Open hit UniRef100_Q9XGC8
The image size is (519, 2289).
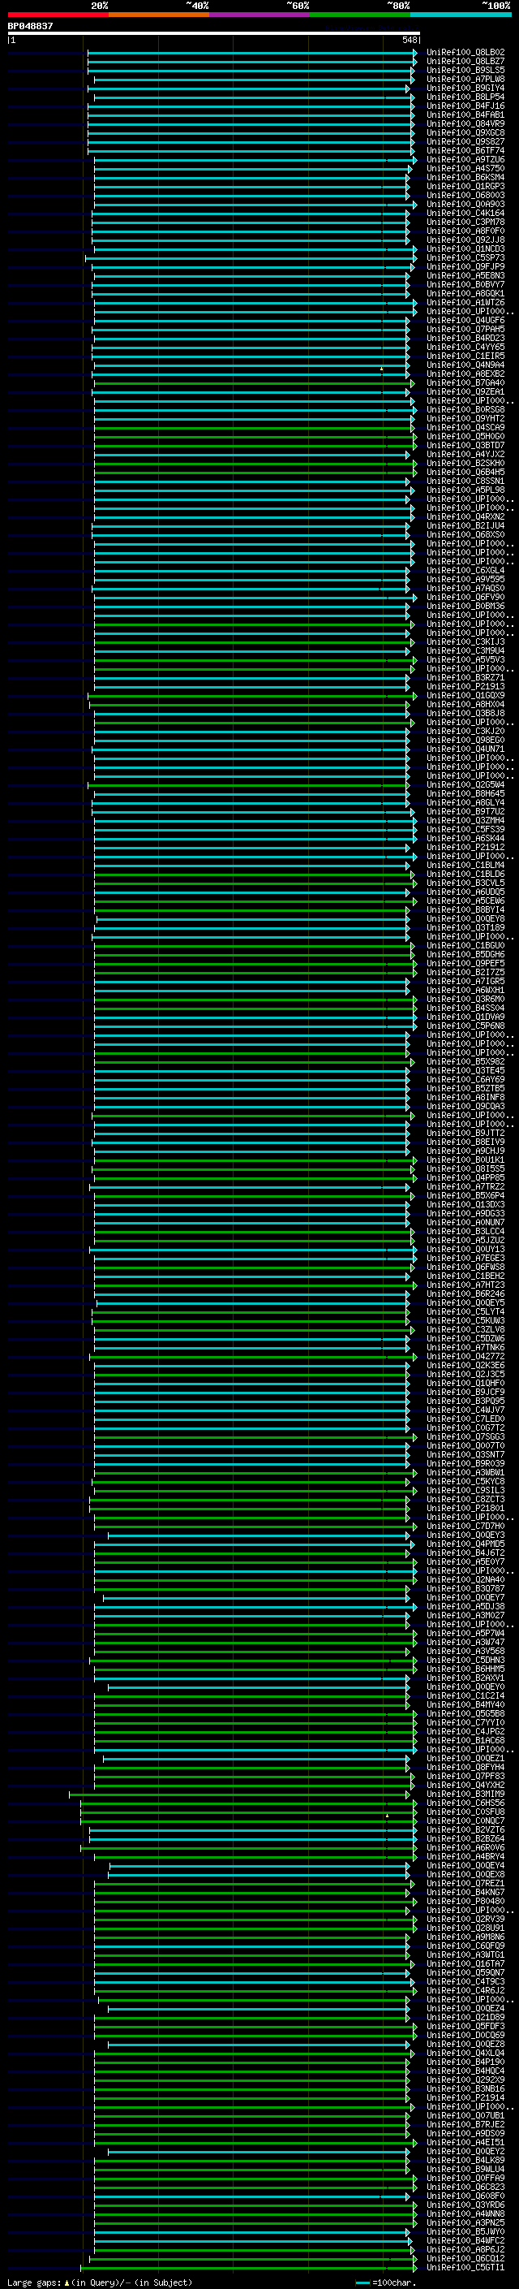(465, 132)
